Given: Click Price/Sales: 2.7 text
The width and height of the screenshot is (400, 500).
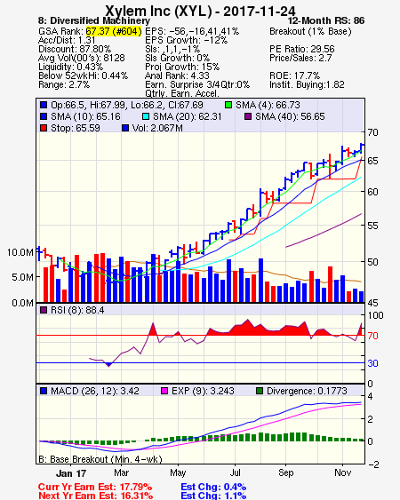Looking at the screenshot, I should pyautogui.click(x=300, y=58).
